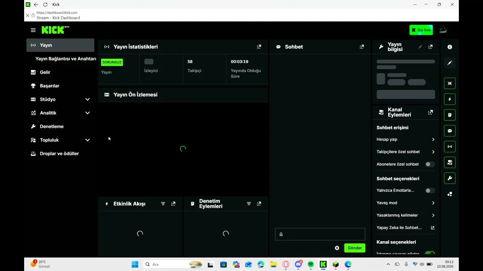This screenshot has height=271, width=483.
Task: Toggle Abonelere özel sohbet switch
Action: [430, 164]
